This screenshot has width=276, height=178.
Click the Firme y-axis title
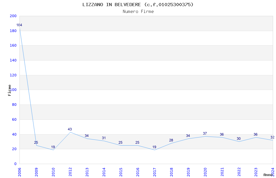(9, 90)
